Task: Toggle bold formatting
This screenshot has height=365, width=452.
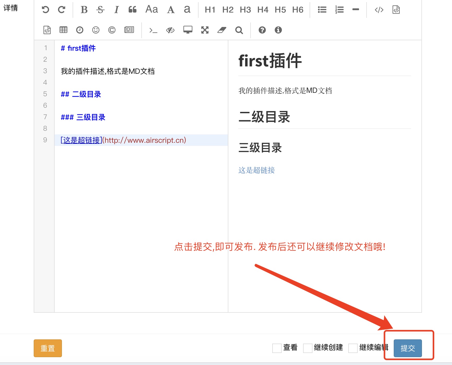Action: (x=84, y=10)
